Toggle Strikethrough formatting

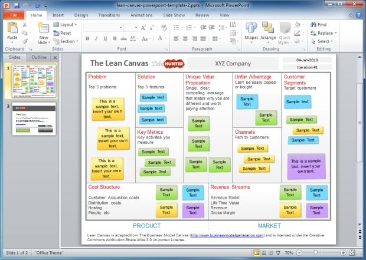[123, 38]
